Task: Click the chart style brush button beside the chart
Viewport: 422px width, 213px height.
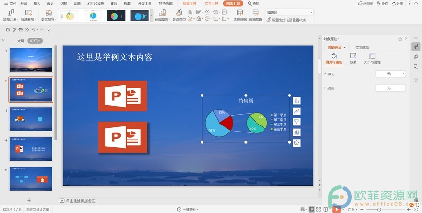Action: [x=296, y=111]
